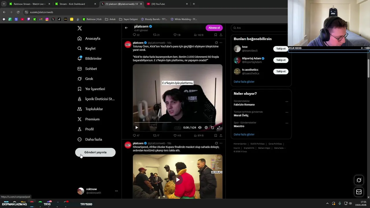Click Grok icon on the IShowSpeed post

216,143
